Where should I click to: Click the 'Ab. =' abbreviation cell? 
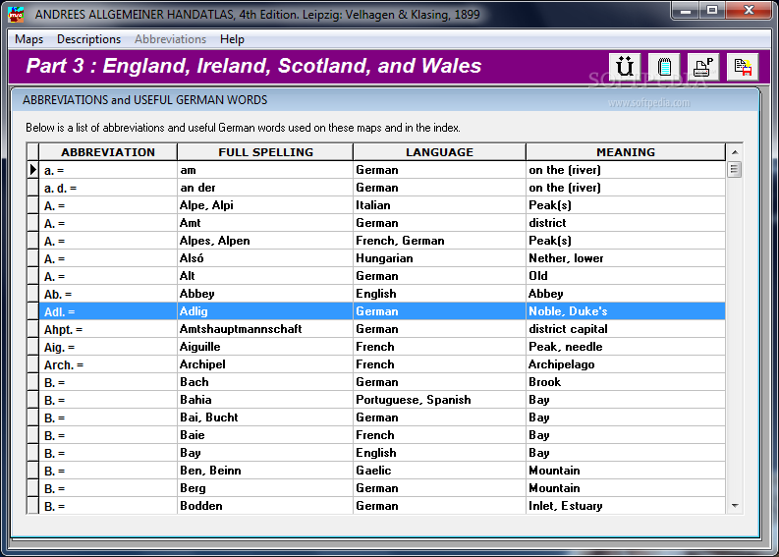108,294
